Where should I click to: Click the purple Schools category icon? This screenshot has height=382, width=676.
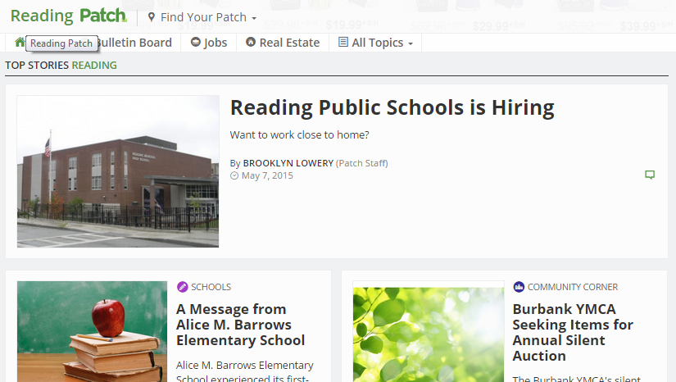(x=183, y=287)
